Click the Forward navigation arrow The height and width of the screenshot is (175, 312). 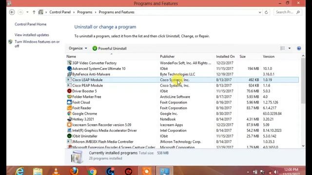tap(20, 12)
